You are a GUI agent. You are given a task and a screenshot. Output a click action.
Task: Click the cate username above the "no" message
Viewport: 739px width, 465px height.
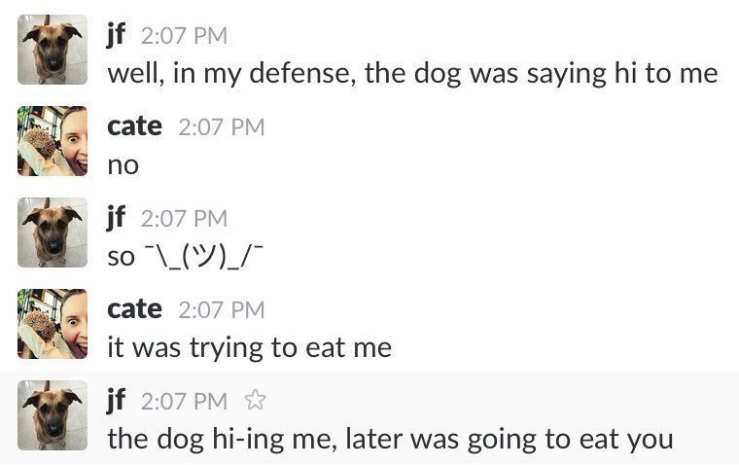click(134, 126)
